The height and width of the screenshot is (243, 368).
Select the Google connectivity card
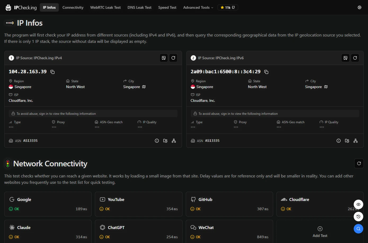click(48, 204)
